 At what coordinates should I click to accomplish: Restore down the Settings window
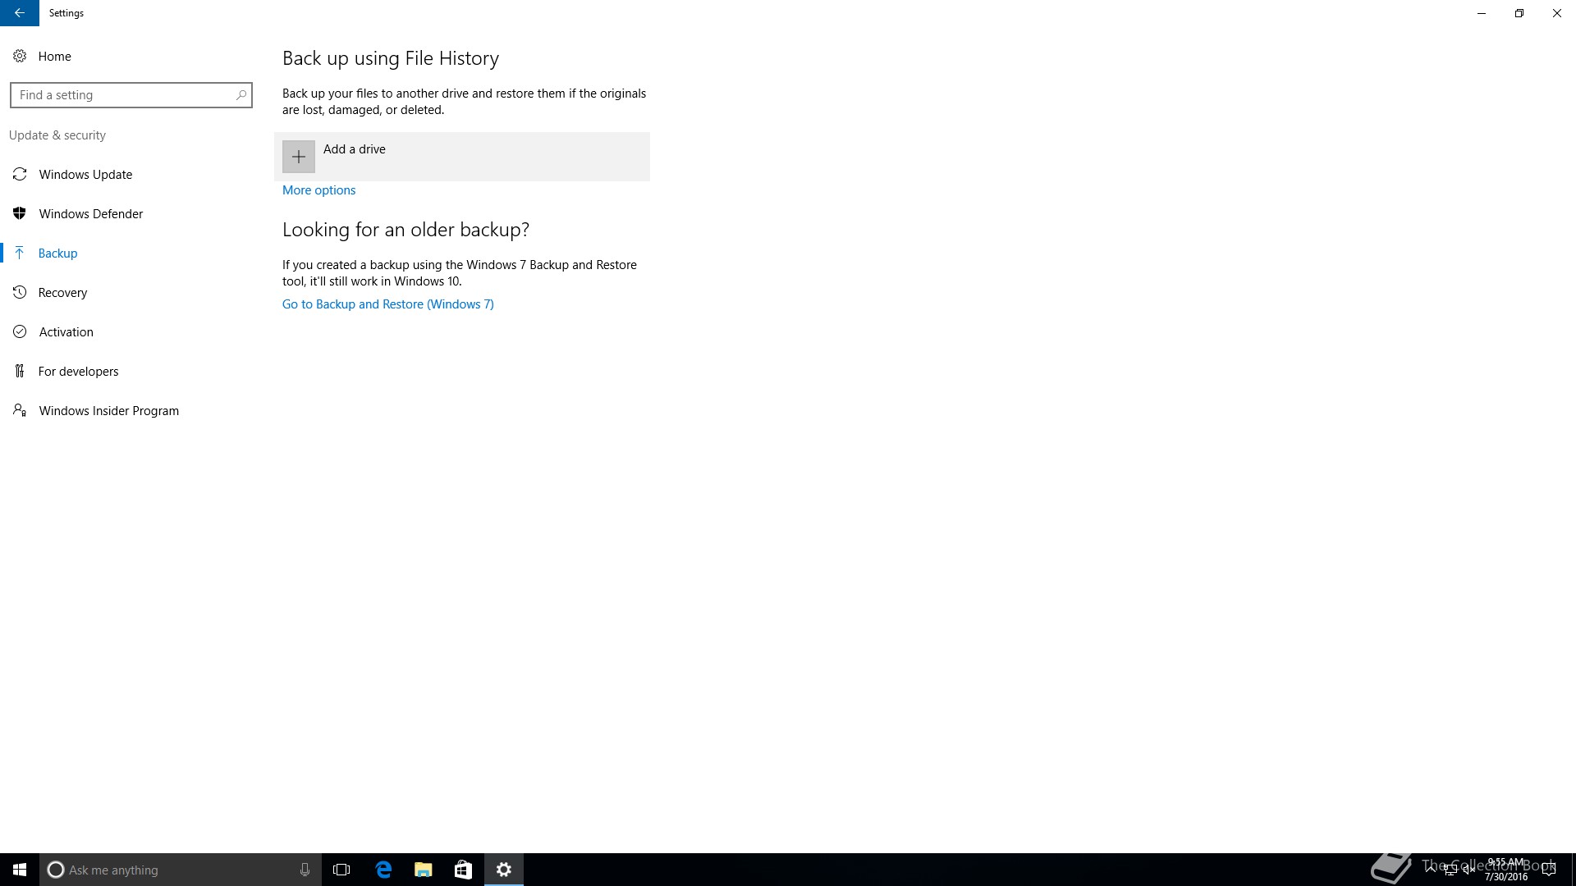[x=1519, y=13]
